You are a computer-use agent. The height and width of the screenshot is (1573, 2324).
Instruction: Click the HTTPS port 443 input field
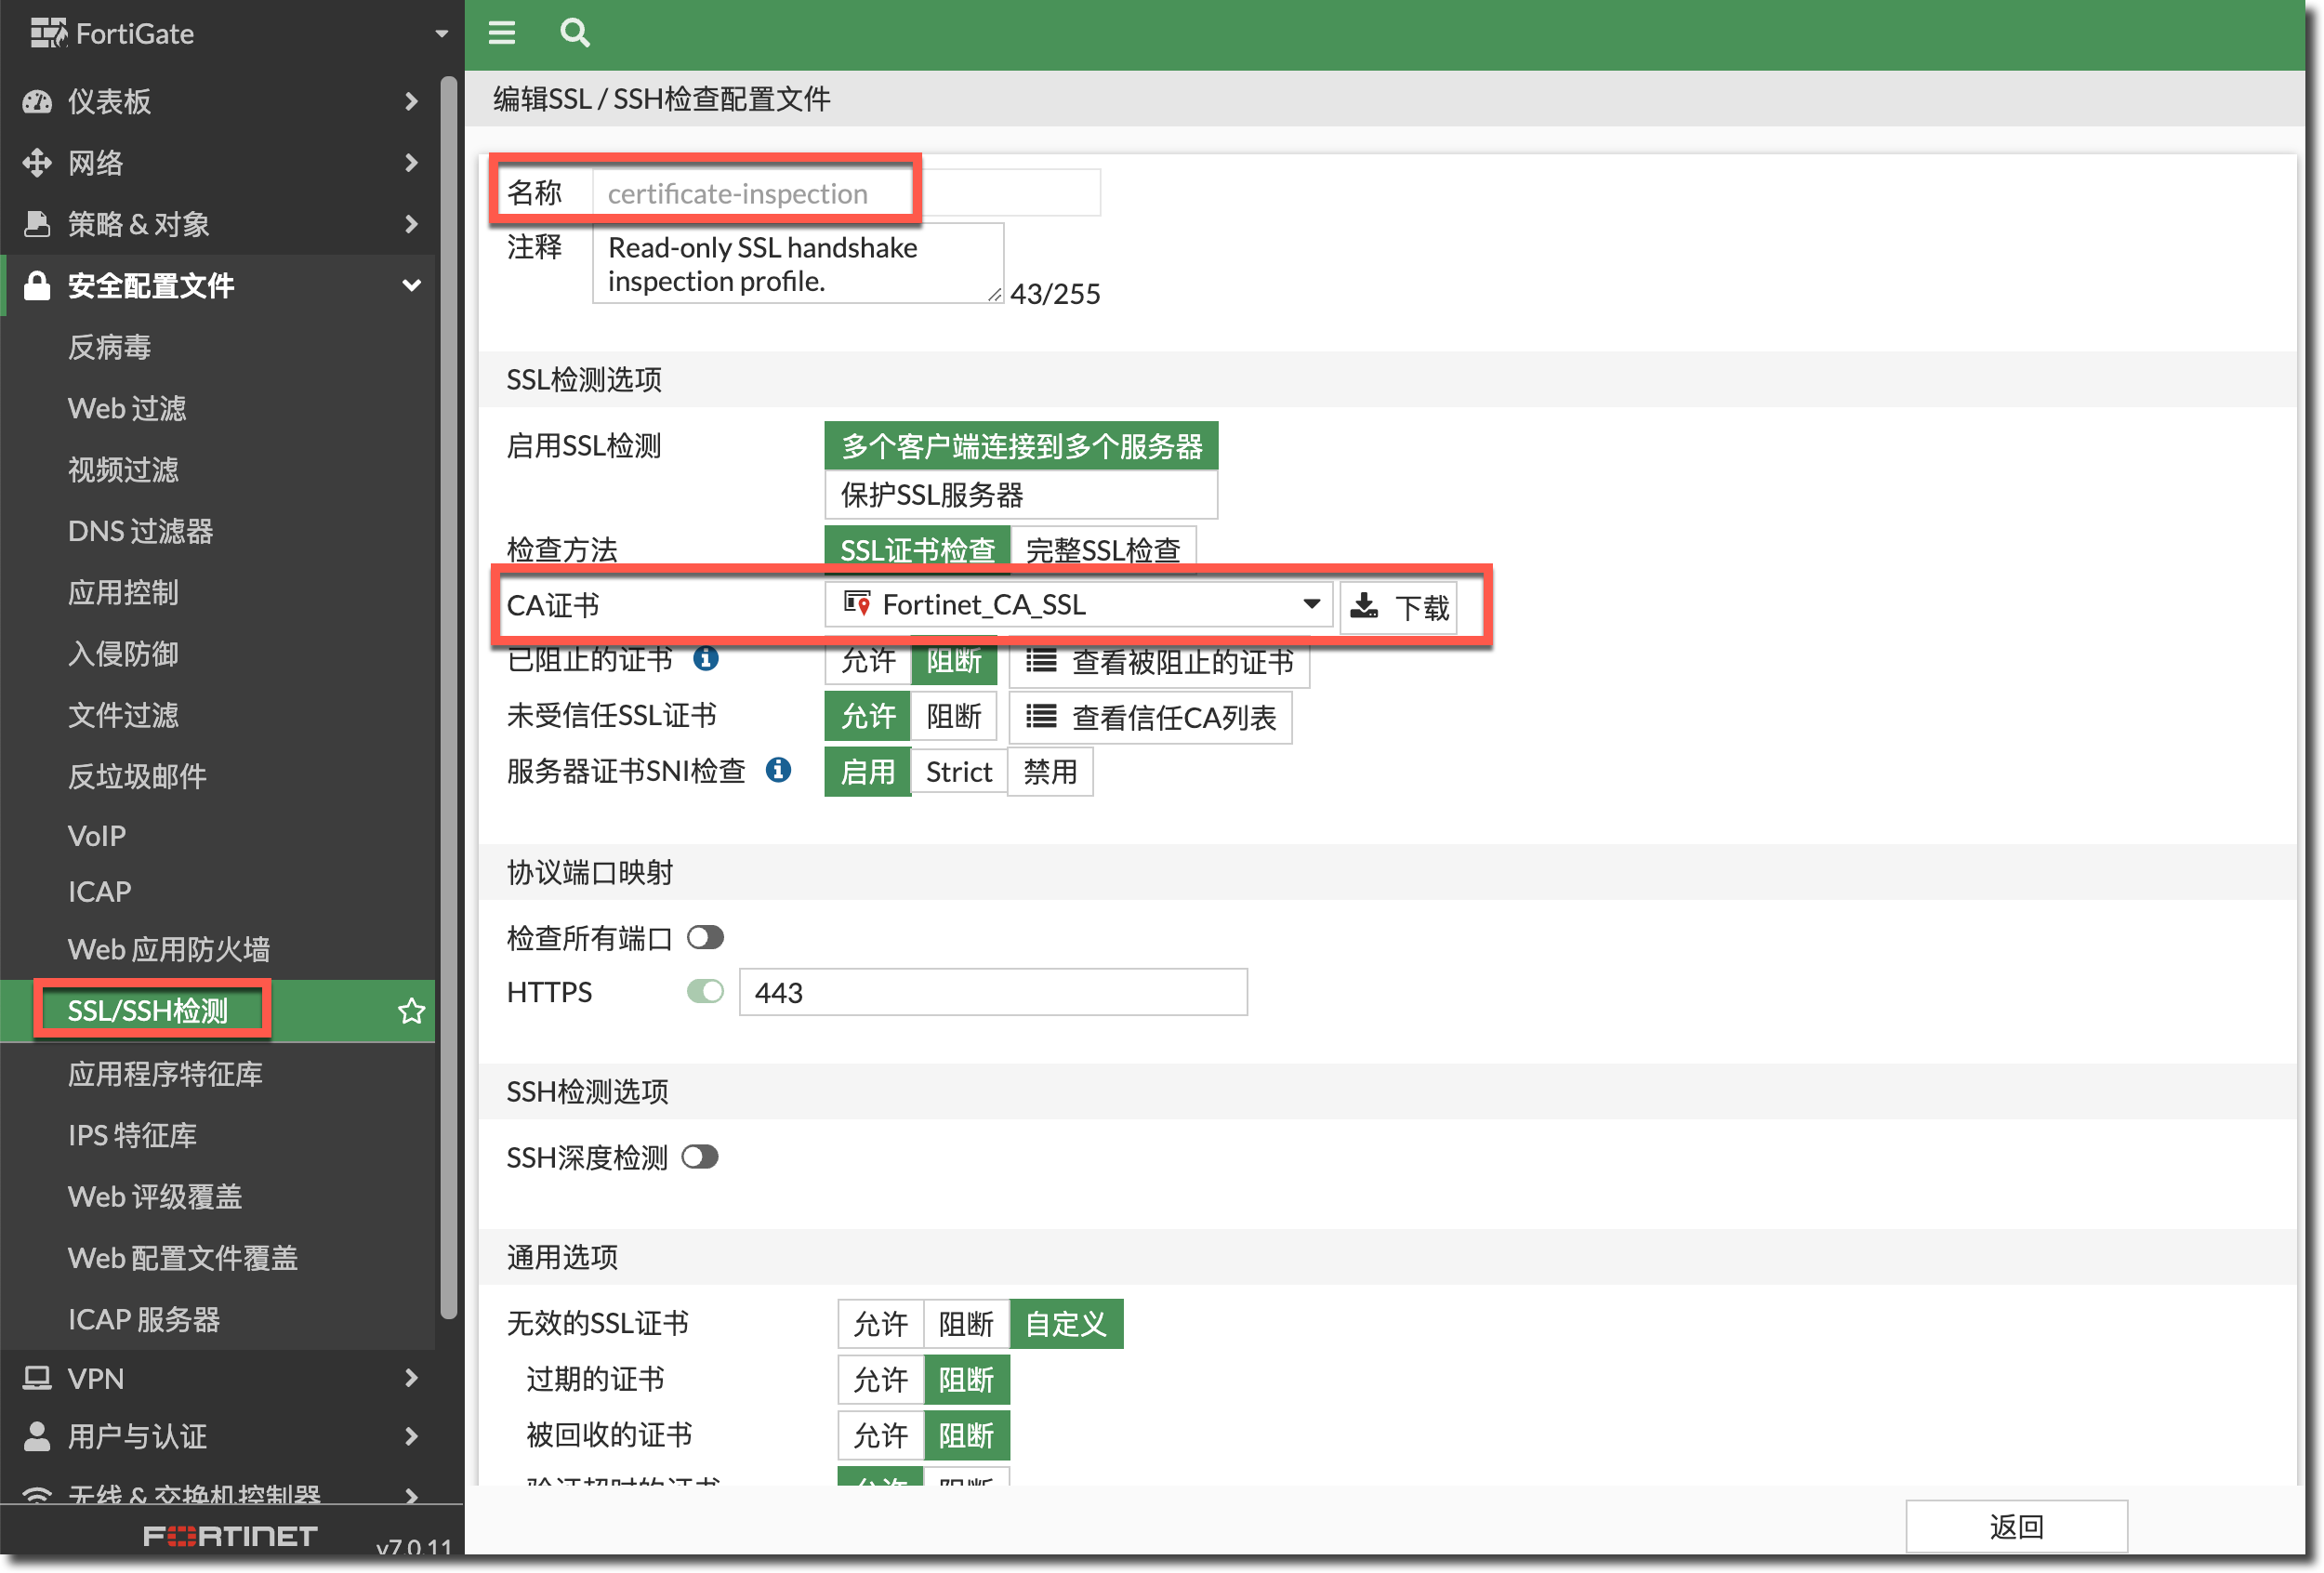pos(992,992)
